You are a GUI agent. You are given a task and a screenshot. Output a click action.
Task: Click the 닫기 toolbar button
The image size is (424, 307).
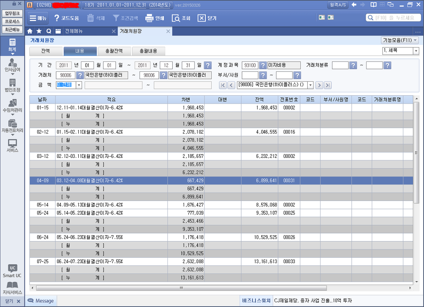[207, 18]
